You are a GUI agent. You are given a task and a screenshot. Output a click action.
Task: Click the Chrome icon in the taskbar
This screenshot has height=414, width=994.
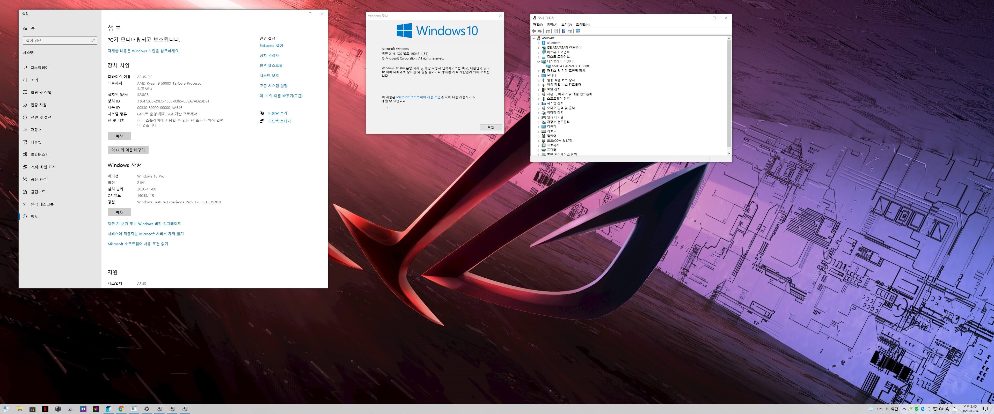click(121, 409)
